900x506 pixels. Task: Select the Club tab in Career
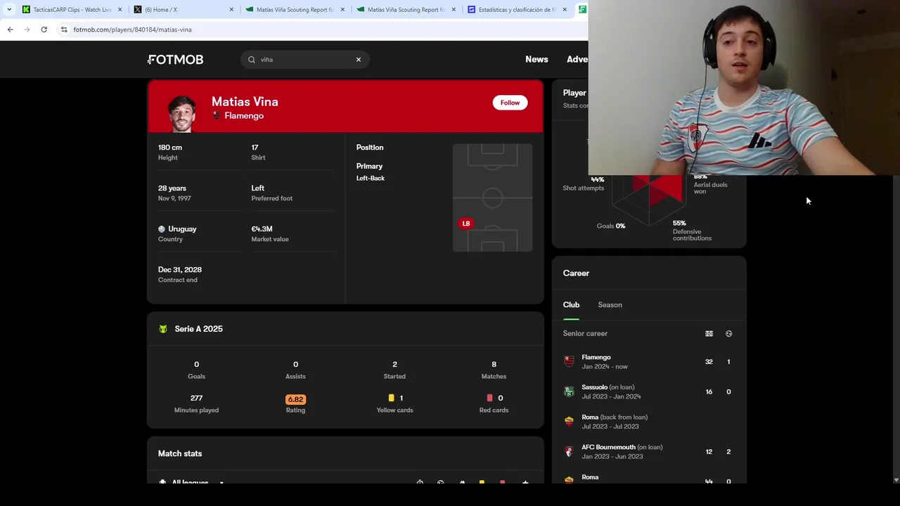[x=571, y=305]
